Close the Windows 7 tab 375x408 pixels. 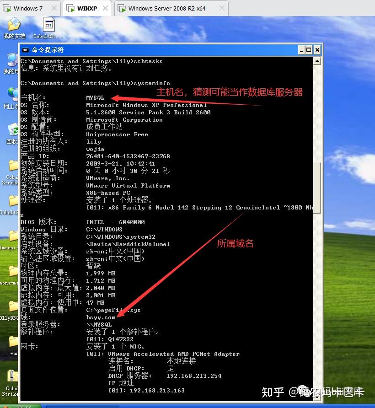pos(54,8)
